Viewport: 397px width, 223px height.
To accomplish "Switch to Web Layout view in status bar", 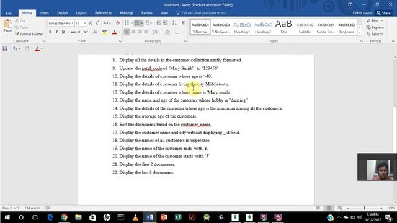I will (x=340, y=208).
